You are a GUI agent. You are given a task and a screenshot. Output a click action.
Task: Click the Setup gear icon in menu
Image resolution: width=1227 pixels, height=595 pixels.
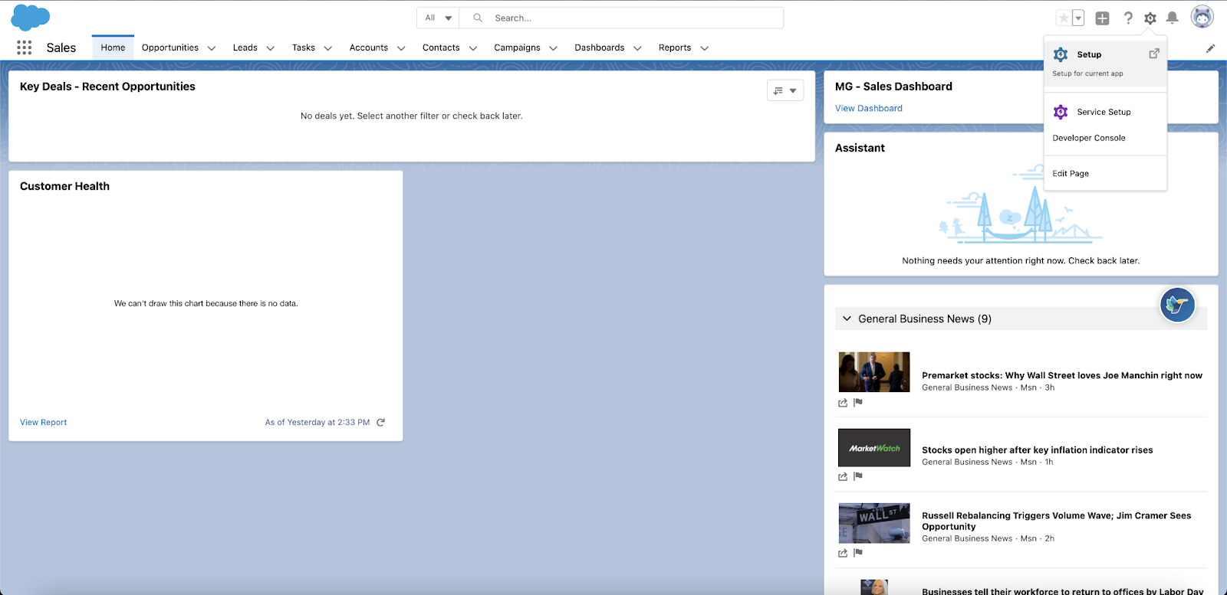(x=1061, y=54)
